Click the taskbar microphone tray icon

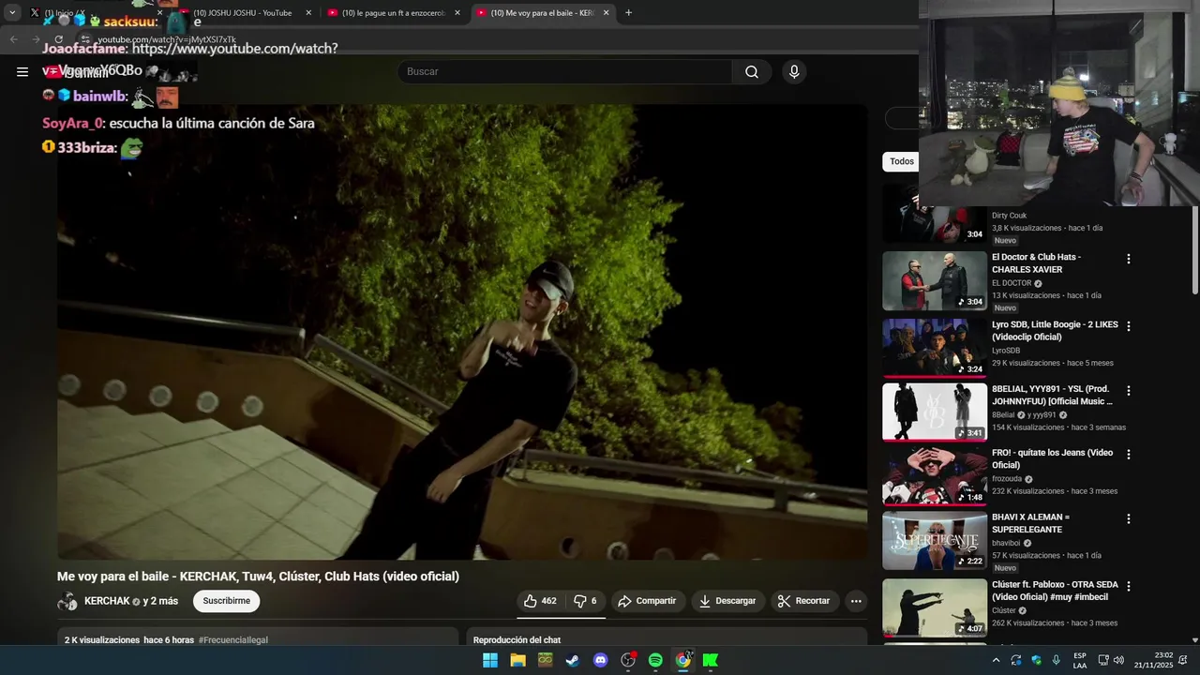tap(1057, 660)
